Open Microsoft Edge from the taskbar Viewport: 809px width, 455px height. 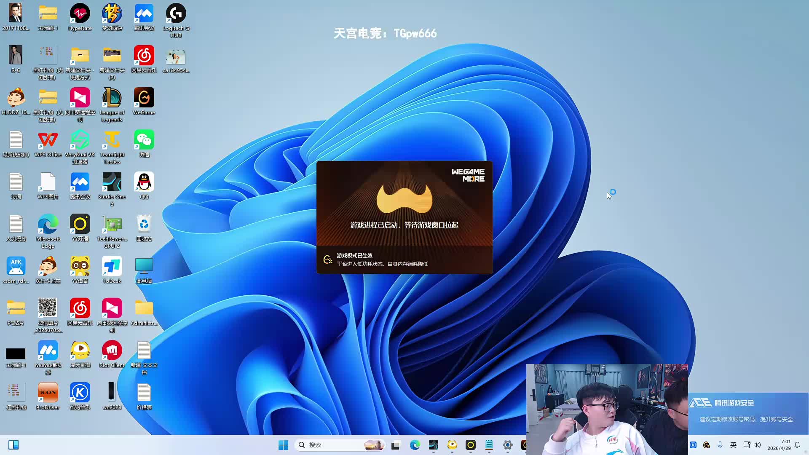click(x=415, y=445)
